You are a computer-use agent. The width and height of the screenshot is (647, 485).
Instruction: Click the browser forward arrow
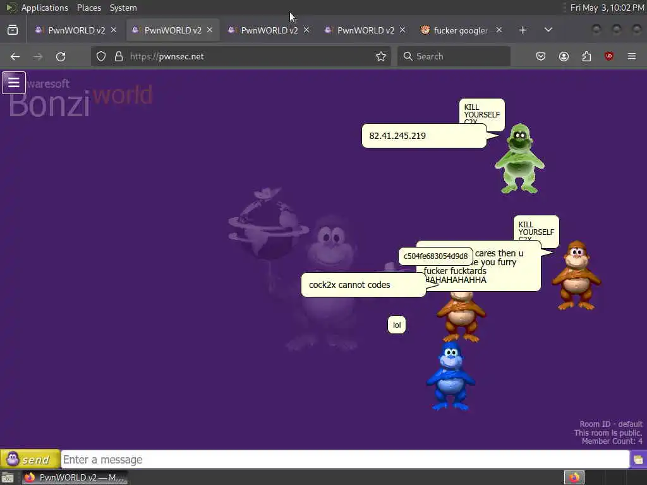[x=38, y=56]
